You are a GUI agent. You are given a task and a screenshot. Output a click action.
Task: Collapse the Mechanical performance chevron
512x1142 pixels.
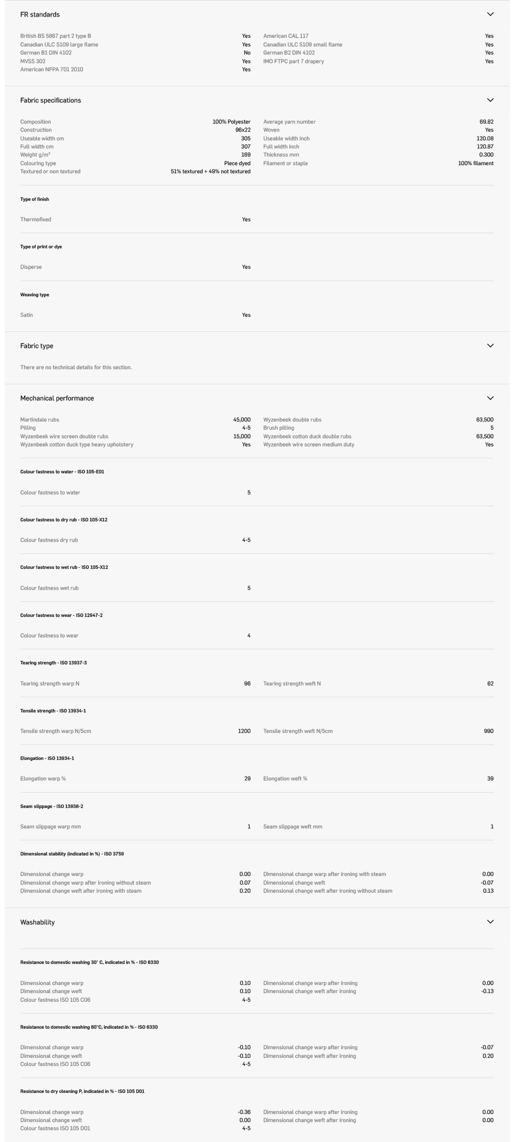tap(490, 398)
